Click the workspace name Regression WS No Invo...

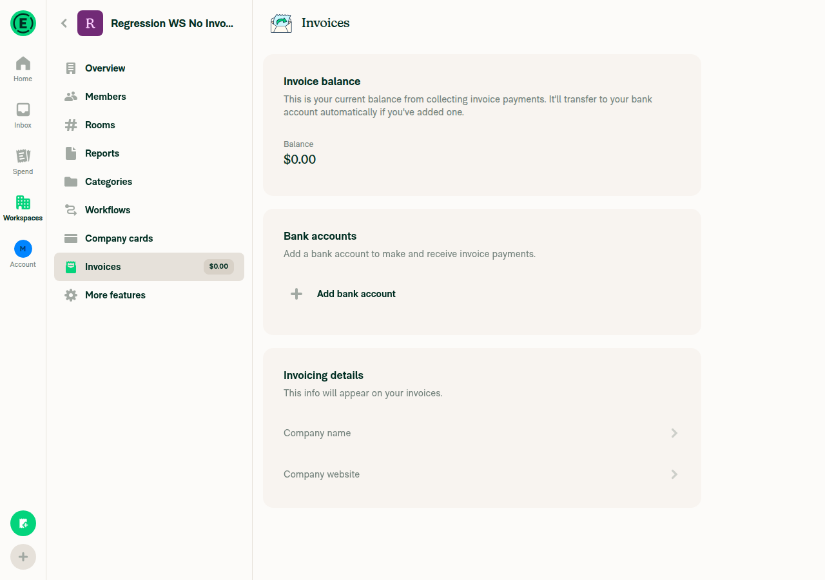(172, 23)
